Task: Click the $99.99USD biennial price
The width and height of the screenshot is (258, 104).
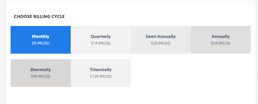Action: [x=41, y=76]
